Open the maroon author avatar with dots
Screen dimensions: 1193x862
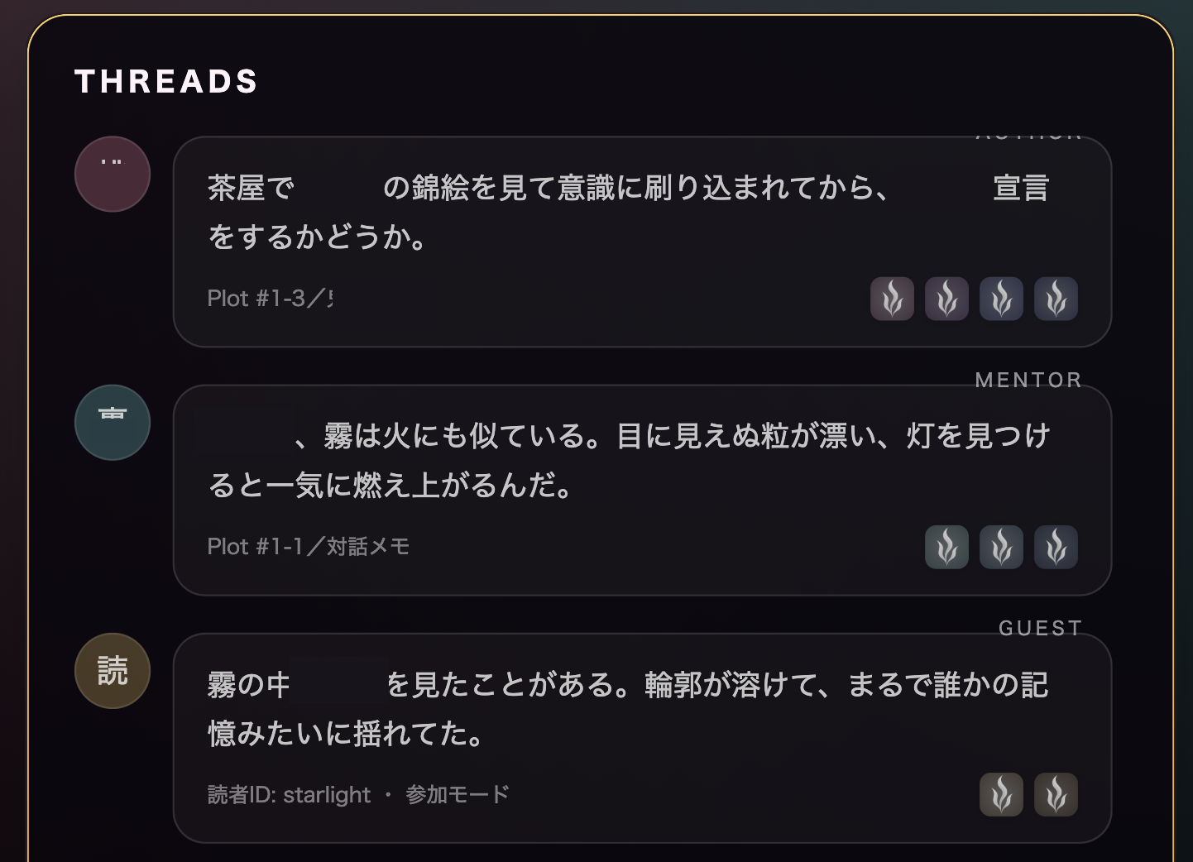point(113,175)
